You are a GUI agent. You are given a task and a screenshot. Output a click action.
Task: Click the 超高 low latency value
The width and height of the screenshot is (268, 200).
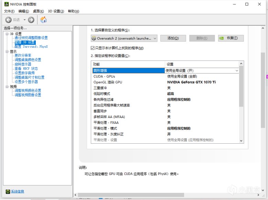click(171, 94)
